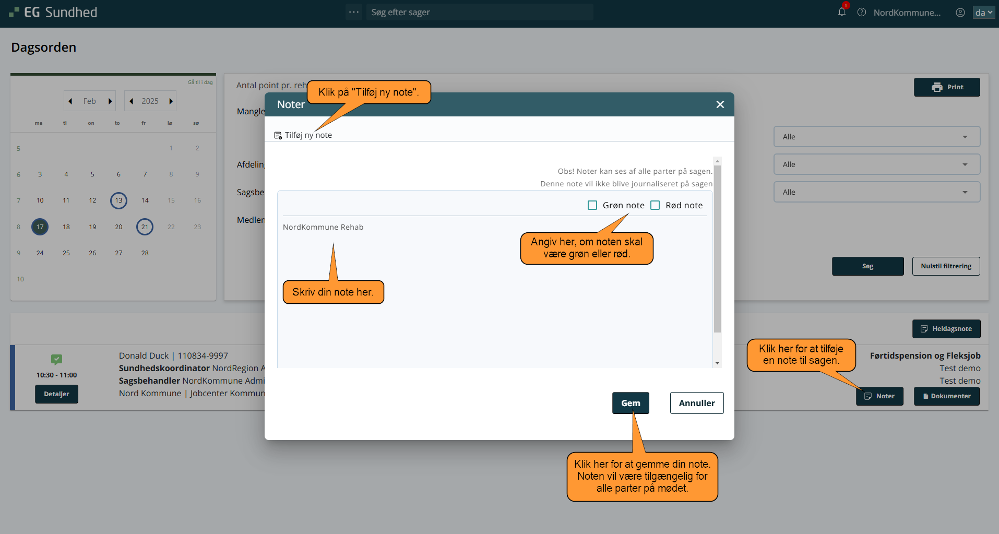Click the 'Søg efter sager' search field

(479, 12)
